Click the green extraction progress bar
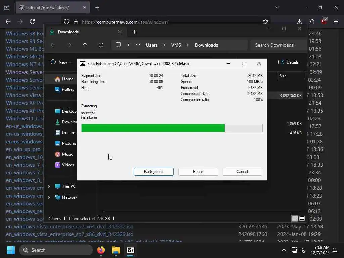 coord(172,128)
